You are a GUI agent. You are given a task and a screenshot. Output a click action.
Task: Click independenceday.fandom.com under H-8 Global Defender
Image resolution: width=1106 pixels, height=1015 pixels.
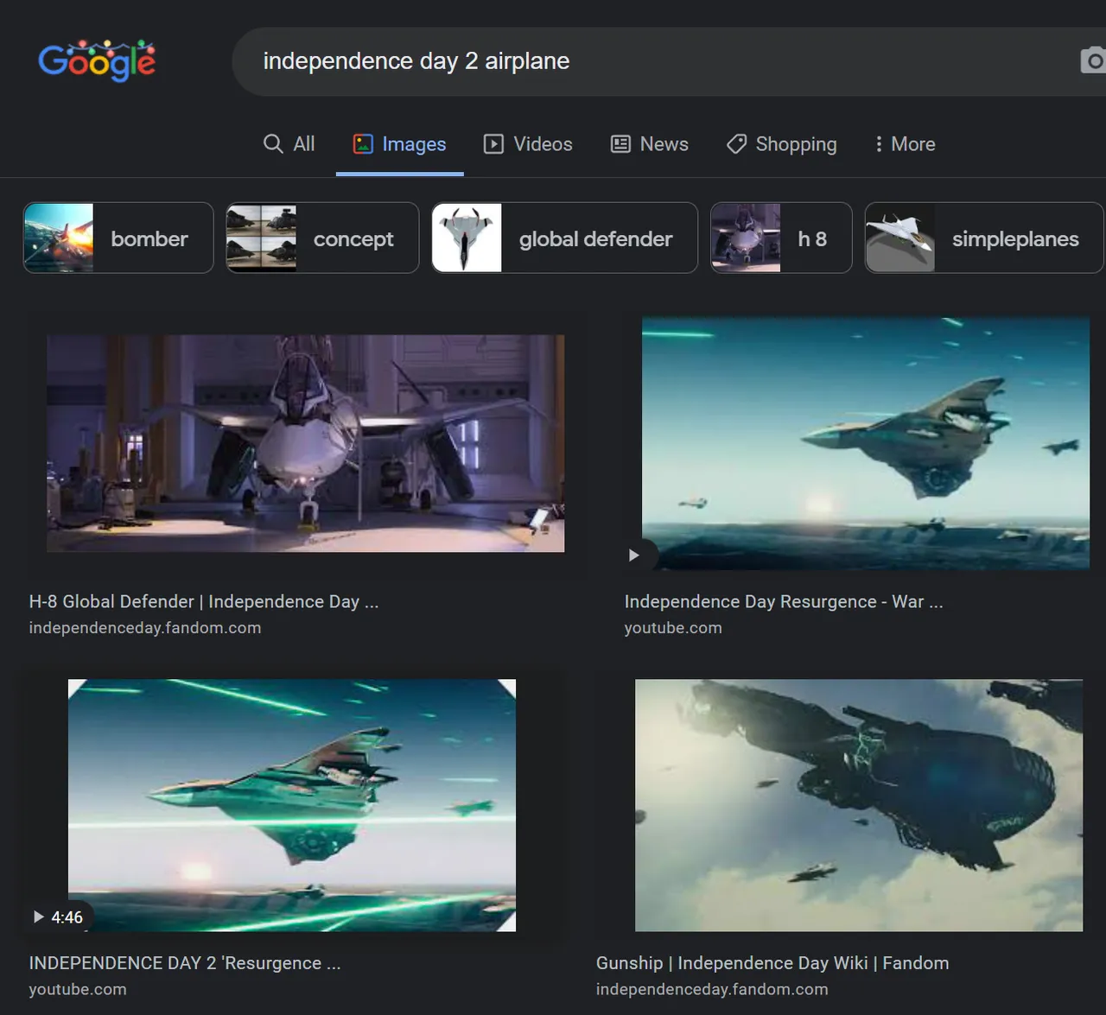145,628
